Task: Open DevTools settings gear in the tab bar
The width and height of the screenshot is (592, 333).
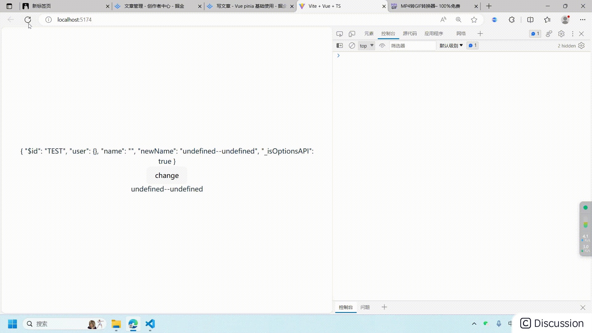Action: [561, 34]
